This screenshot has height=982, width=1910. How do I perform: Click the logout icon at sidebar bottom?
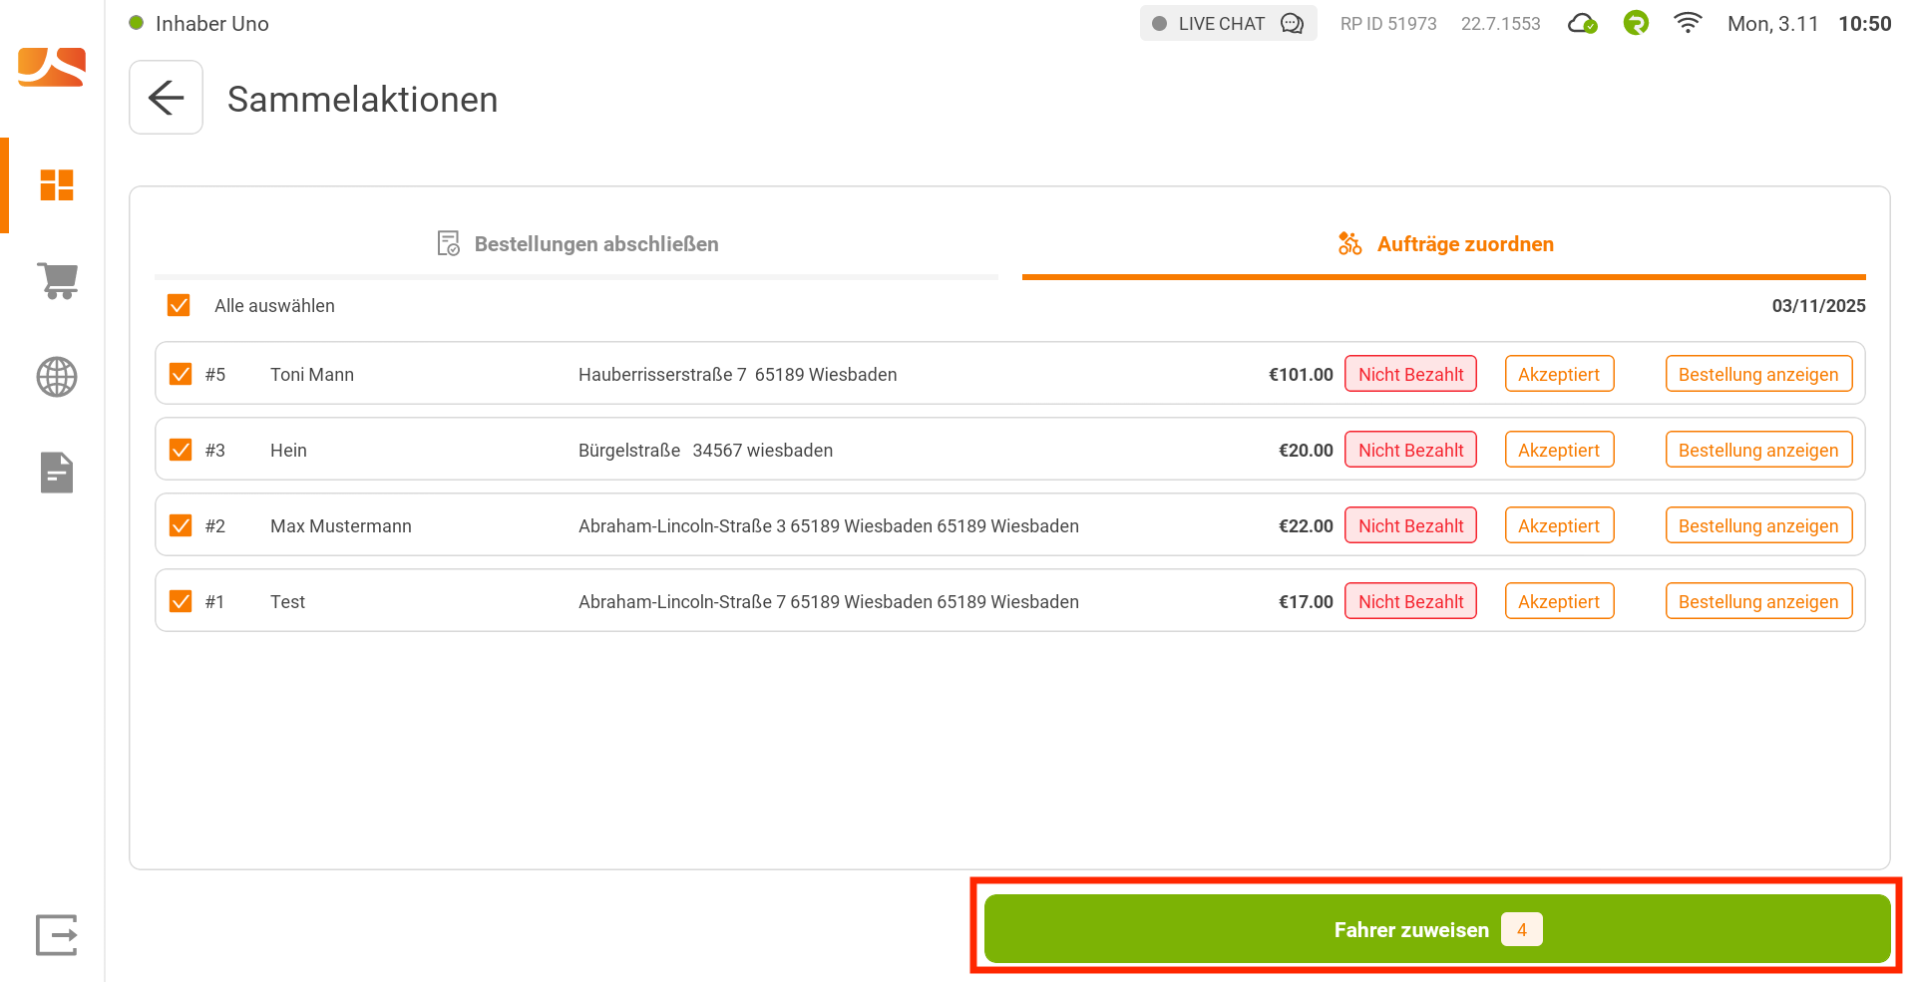(x=57, y=935)
